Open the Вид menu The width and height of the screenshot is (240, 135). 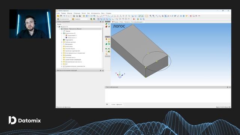click(x=88, y=13)
